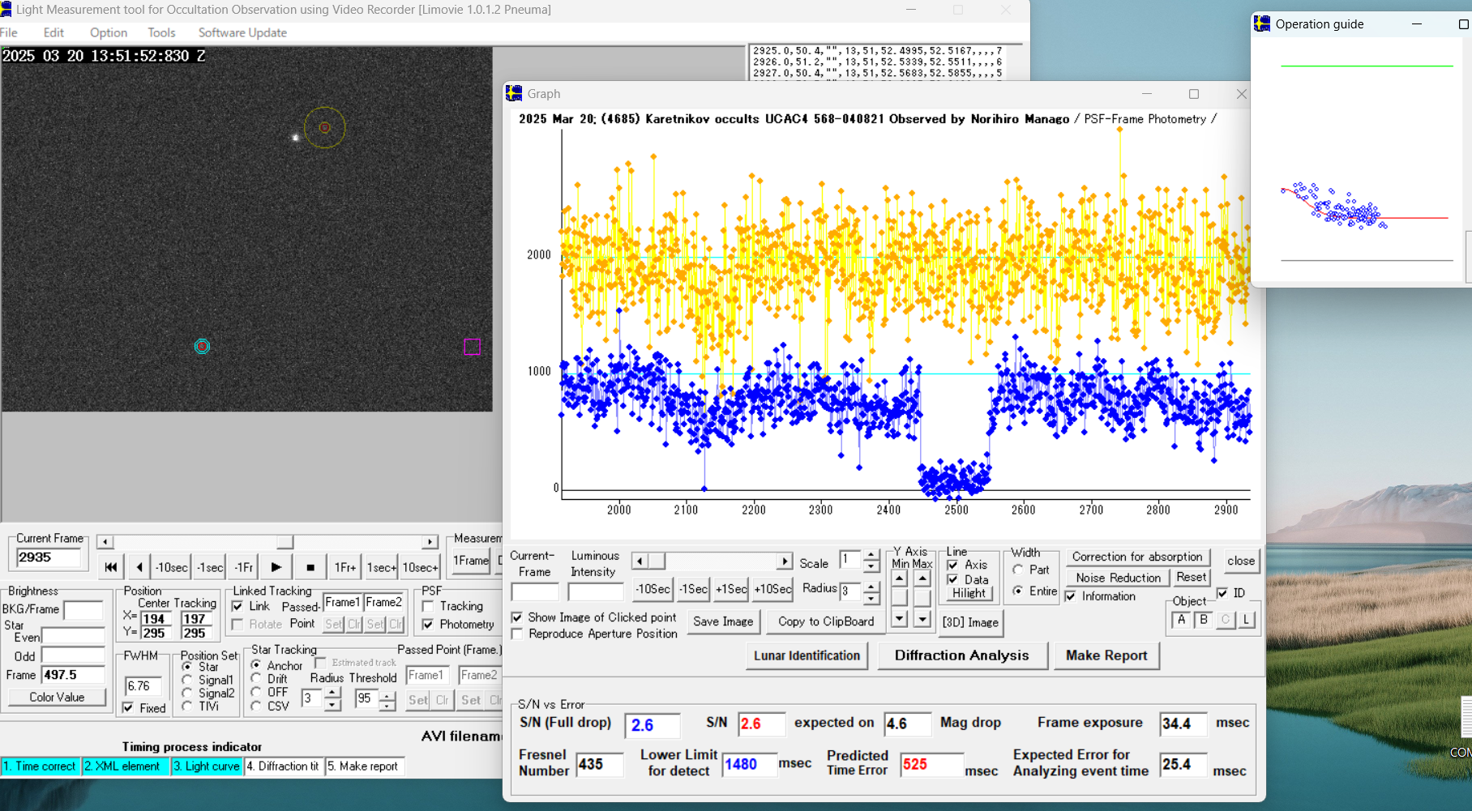
Task: Stop video playback
Action: [310, 567]
